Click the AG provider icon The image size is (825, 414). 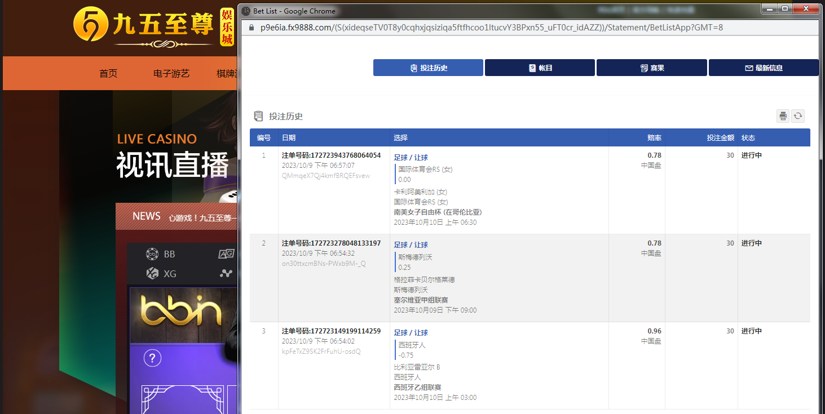point(226,254)
